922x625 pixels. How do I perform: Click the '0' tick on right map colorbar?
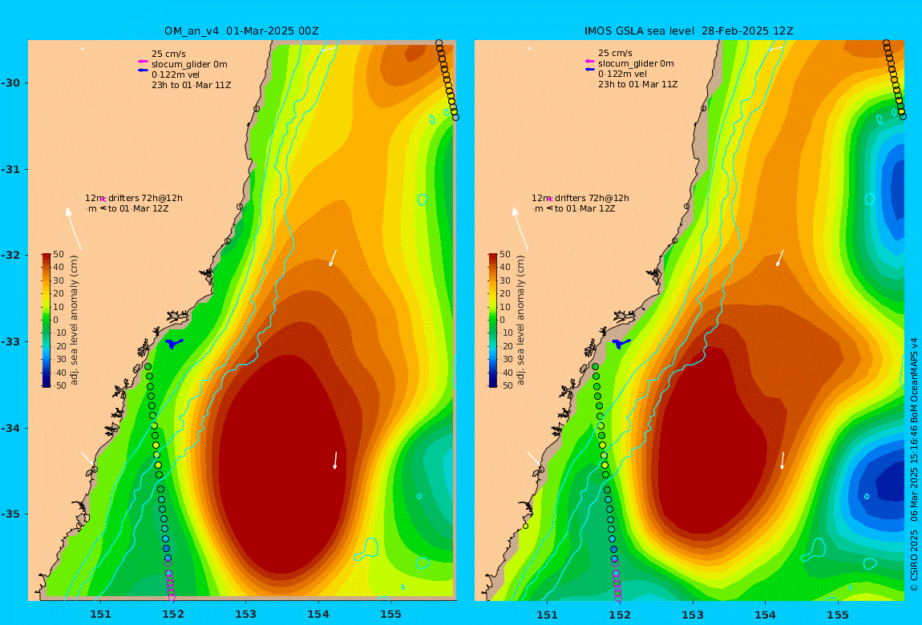point(502,321)
